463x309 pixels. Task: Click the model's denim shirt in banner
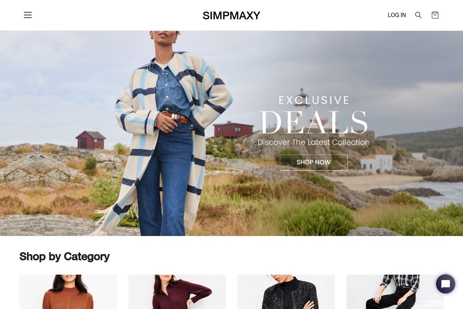click(x=172, y=89)
